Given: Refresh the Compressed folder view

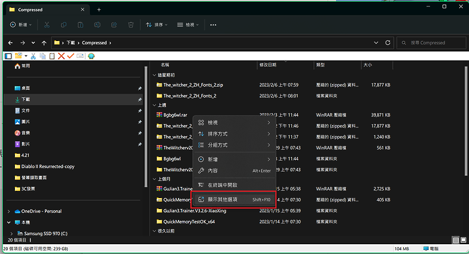Looking at the screenshot, I should 388,43.
